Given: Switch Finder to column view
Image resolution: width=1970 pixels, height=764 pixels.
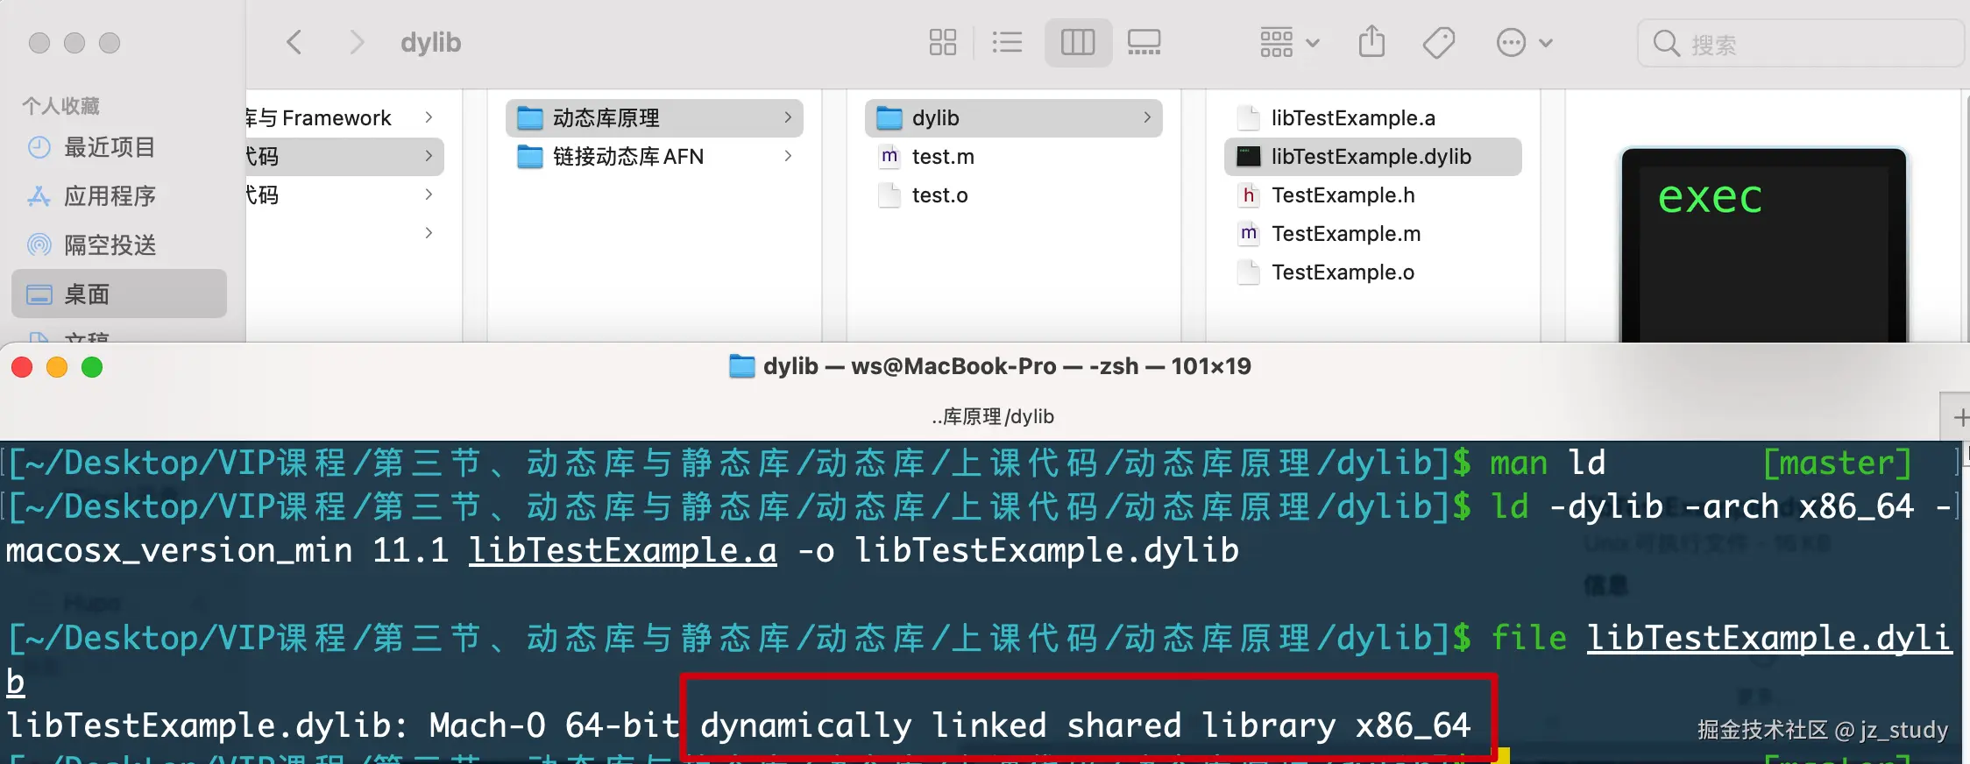Looking at the screenshot, I should (1078, 42).
